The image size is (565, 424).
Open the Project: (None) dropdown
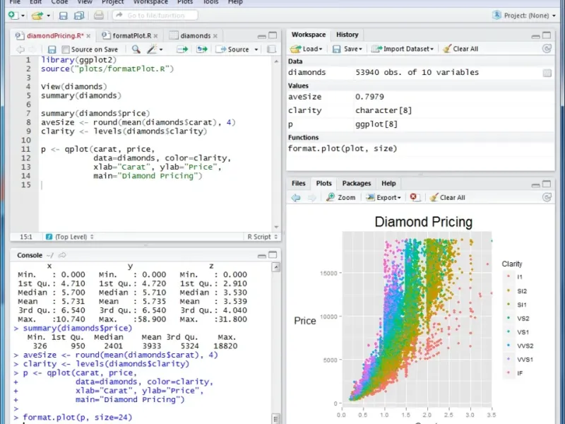[x=524, y=16]
